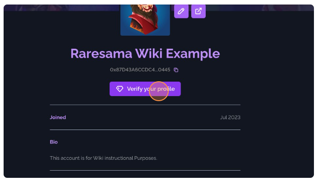This screenshot has width=318, height=181.
Task: Click the Bio section label
Action: pyautogui.click(x=54, y=142)
